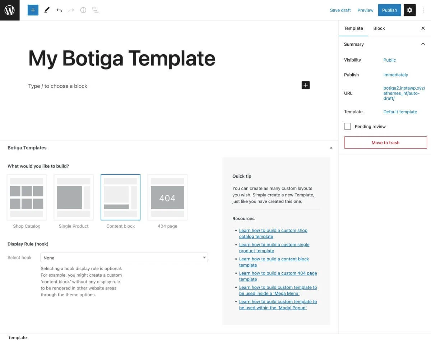Click the Undo arrow icon
431x341 pixels.
[x=59, y=10]
